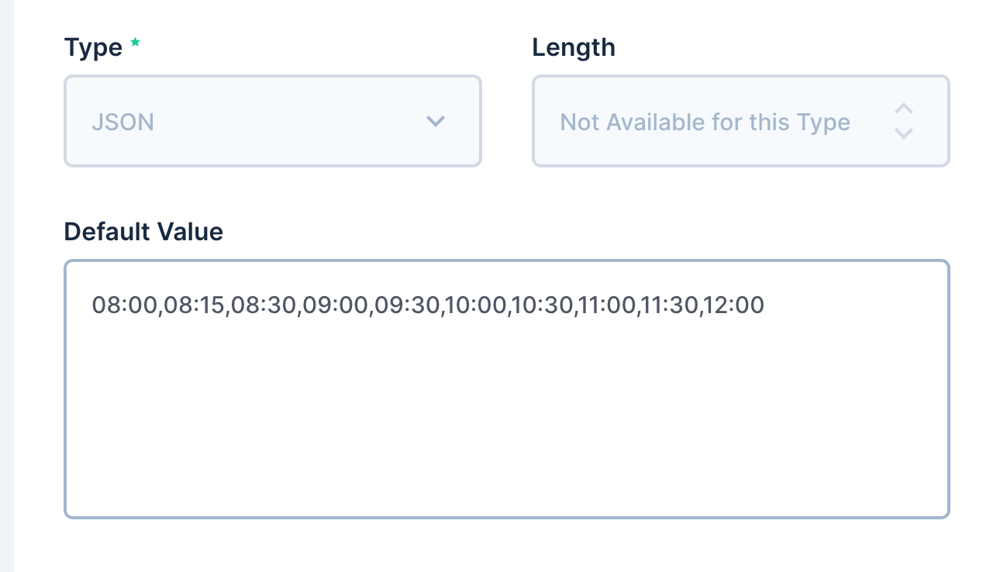Click the time list text in Default Value

tap(429, 305)
